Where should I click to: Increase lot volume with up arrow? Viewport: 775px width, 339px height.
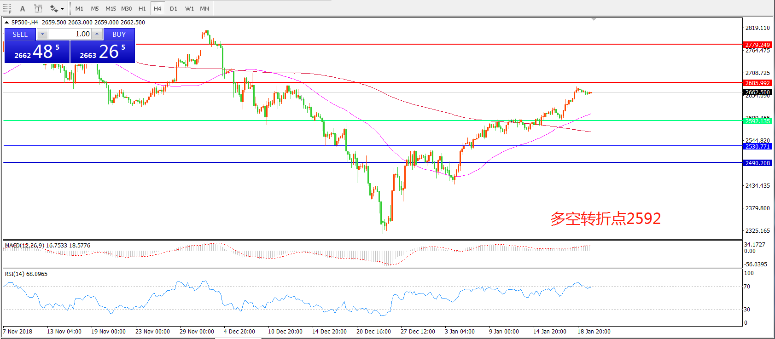[97, 34]
